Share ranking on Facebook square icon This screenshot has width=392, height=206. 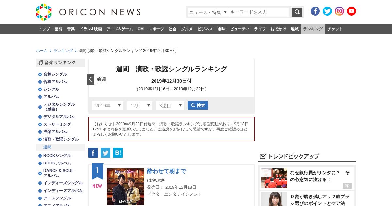pyautogui.click(x=93, y=153)
